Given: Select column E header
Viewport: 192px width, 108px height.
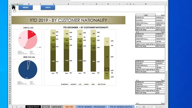Looking at the screenshot, I should 68,4.
